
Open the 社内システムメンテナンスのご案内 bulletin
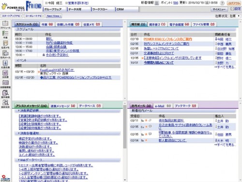(x=166, y=44)
